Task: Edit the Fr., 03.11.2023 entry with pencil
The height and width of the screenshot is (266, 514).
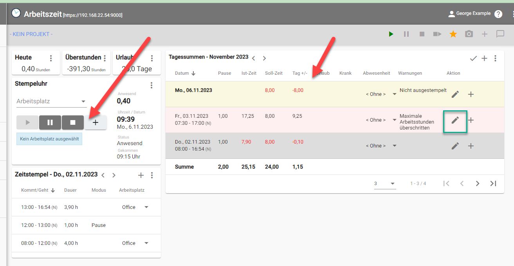Action: coord(455,120)
